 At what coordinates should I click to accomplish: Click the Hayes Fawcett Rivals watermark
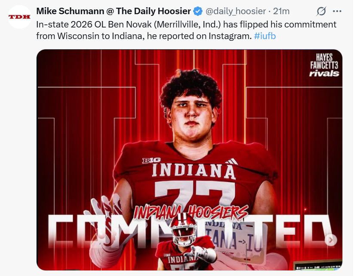[324, 65]
